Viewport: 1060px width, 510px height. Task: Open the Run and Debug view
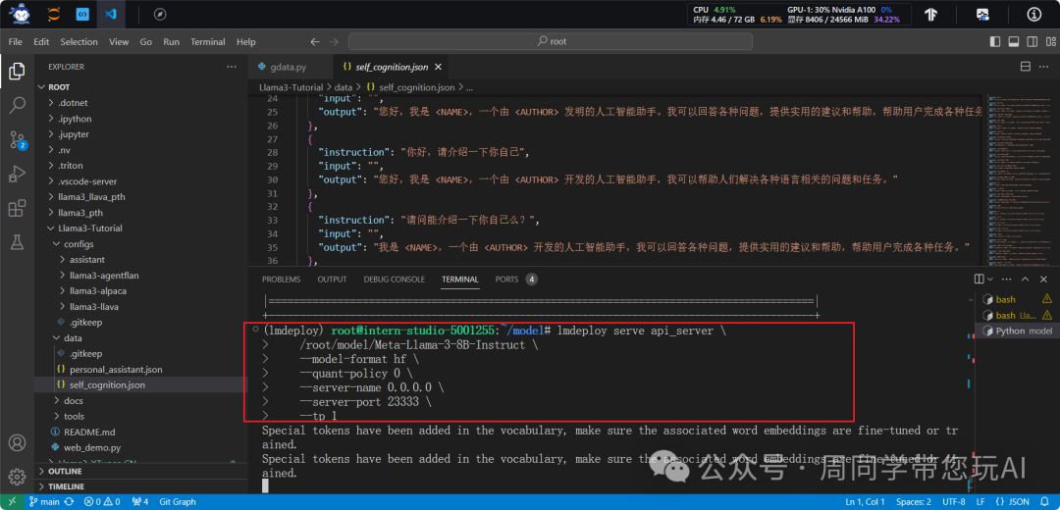tap(17, 175)
